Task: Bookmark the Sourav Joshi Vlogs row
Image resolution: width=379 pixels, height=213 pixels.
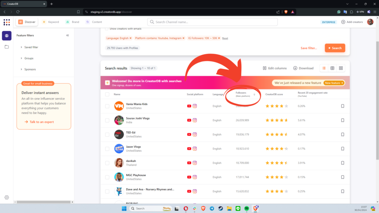Action: [x=342, y=120]
